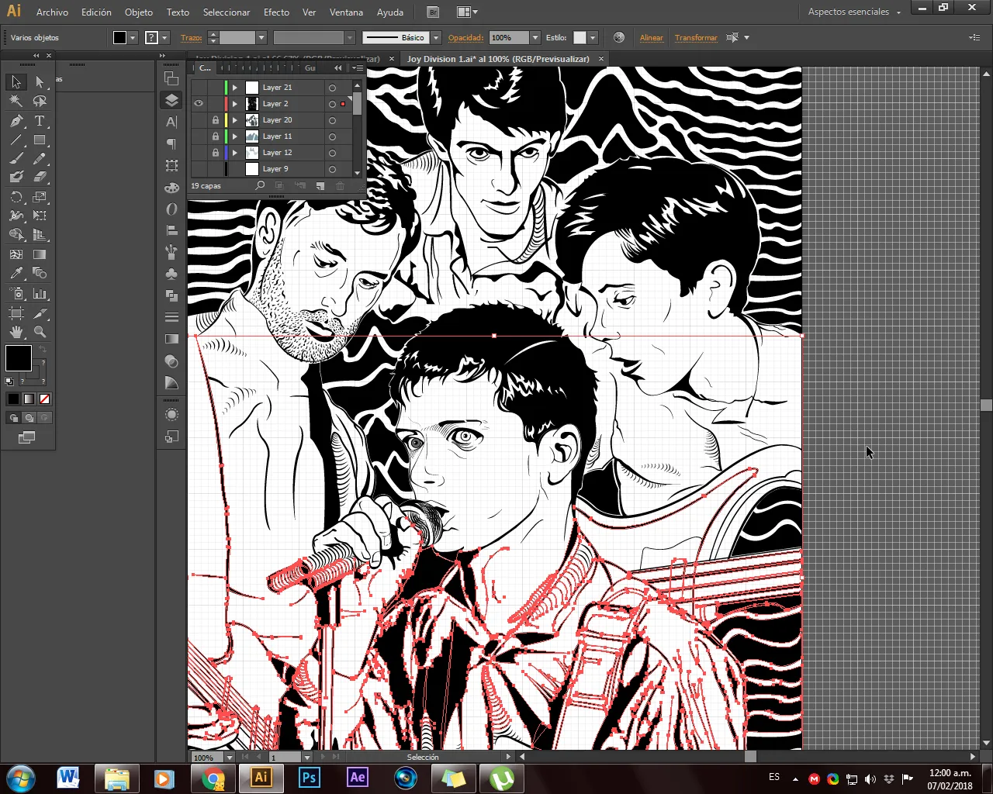Choose the Artboard tool
This screenshot has width=993, height=794.
[16, 313]
